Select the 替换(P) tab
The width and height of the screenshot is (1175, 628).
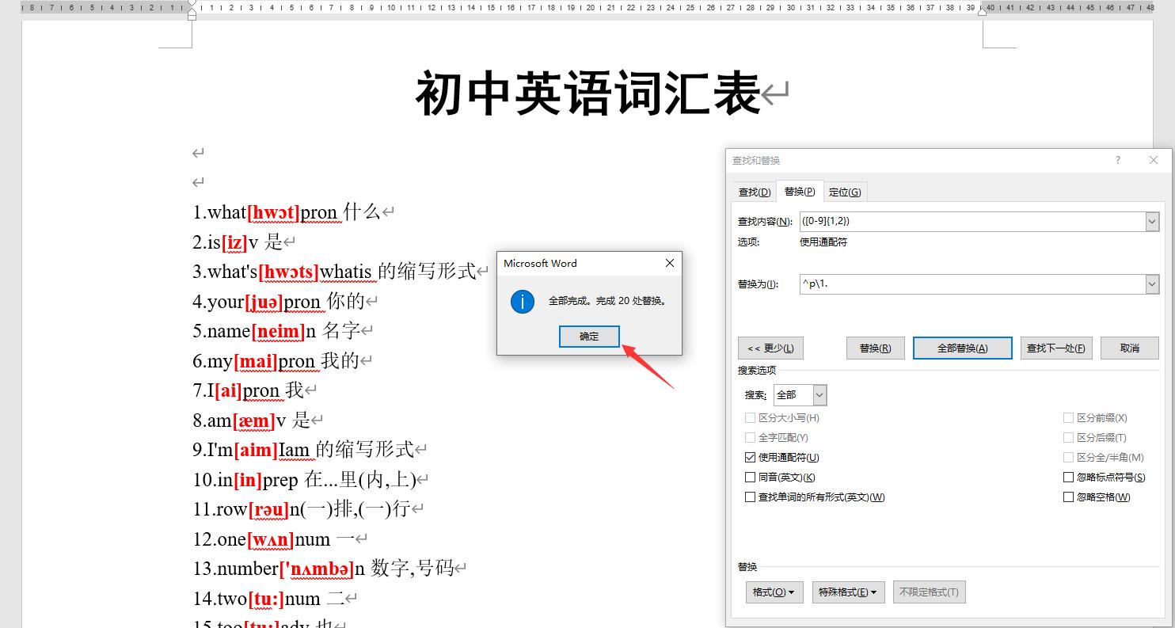click(800, 191)
